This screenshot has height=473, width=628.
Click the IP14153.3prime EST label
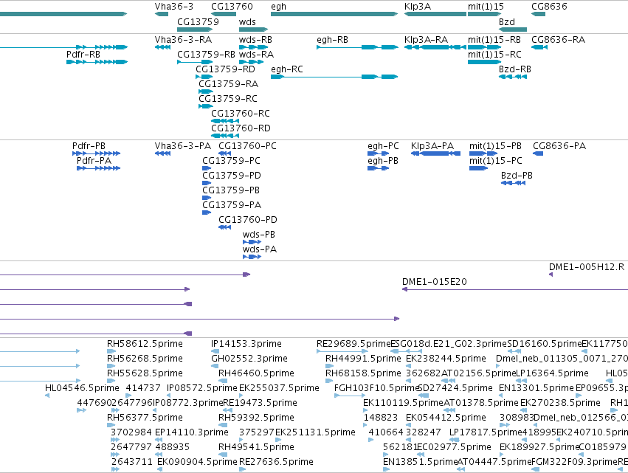coord(246,344)
